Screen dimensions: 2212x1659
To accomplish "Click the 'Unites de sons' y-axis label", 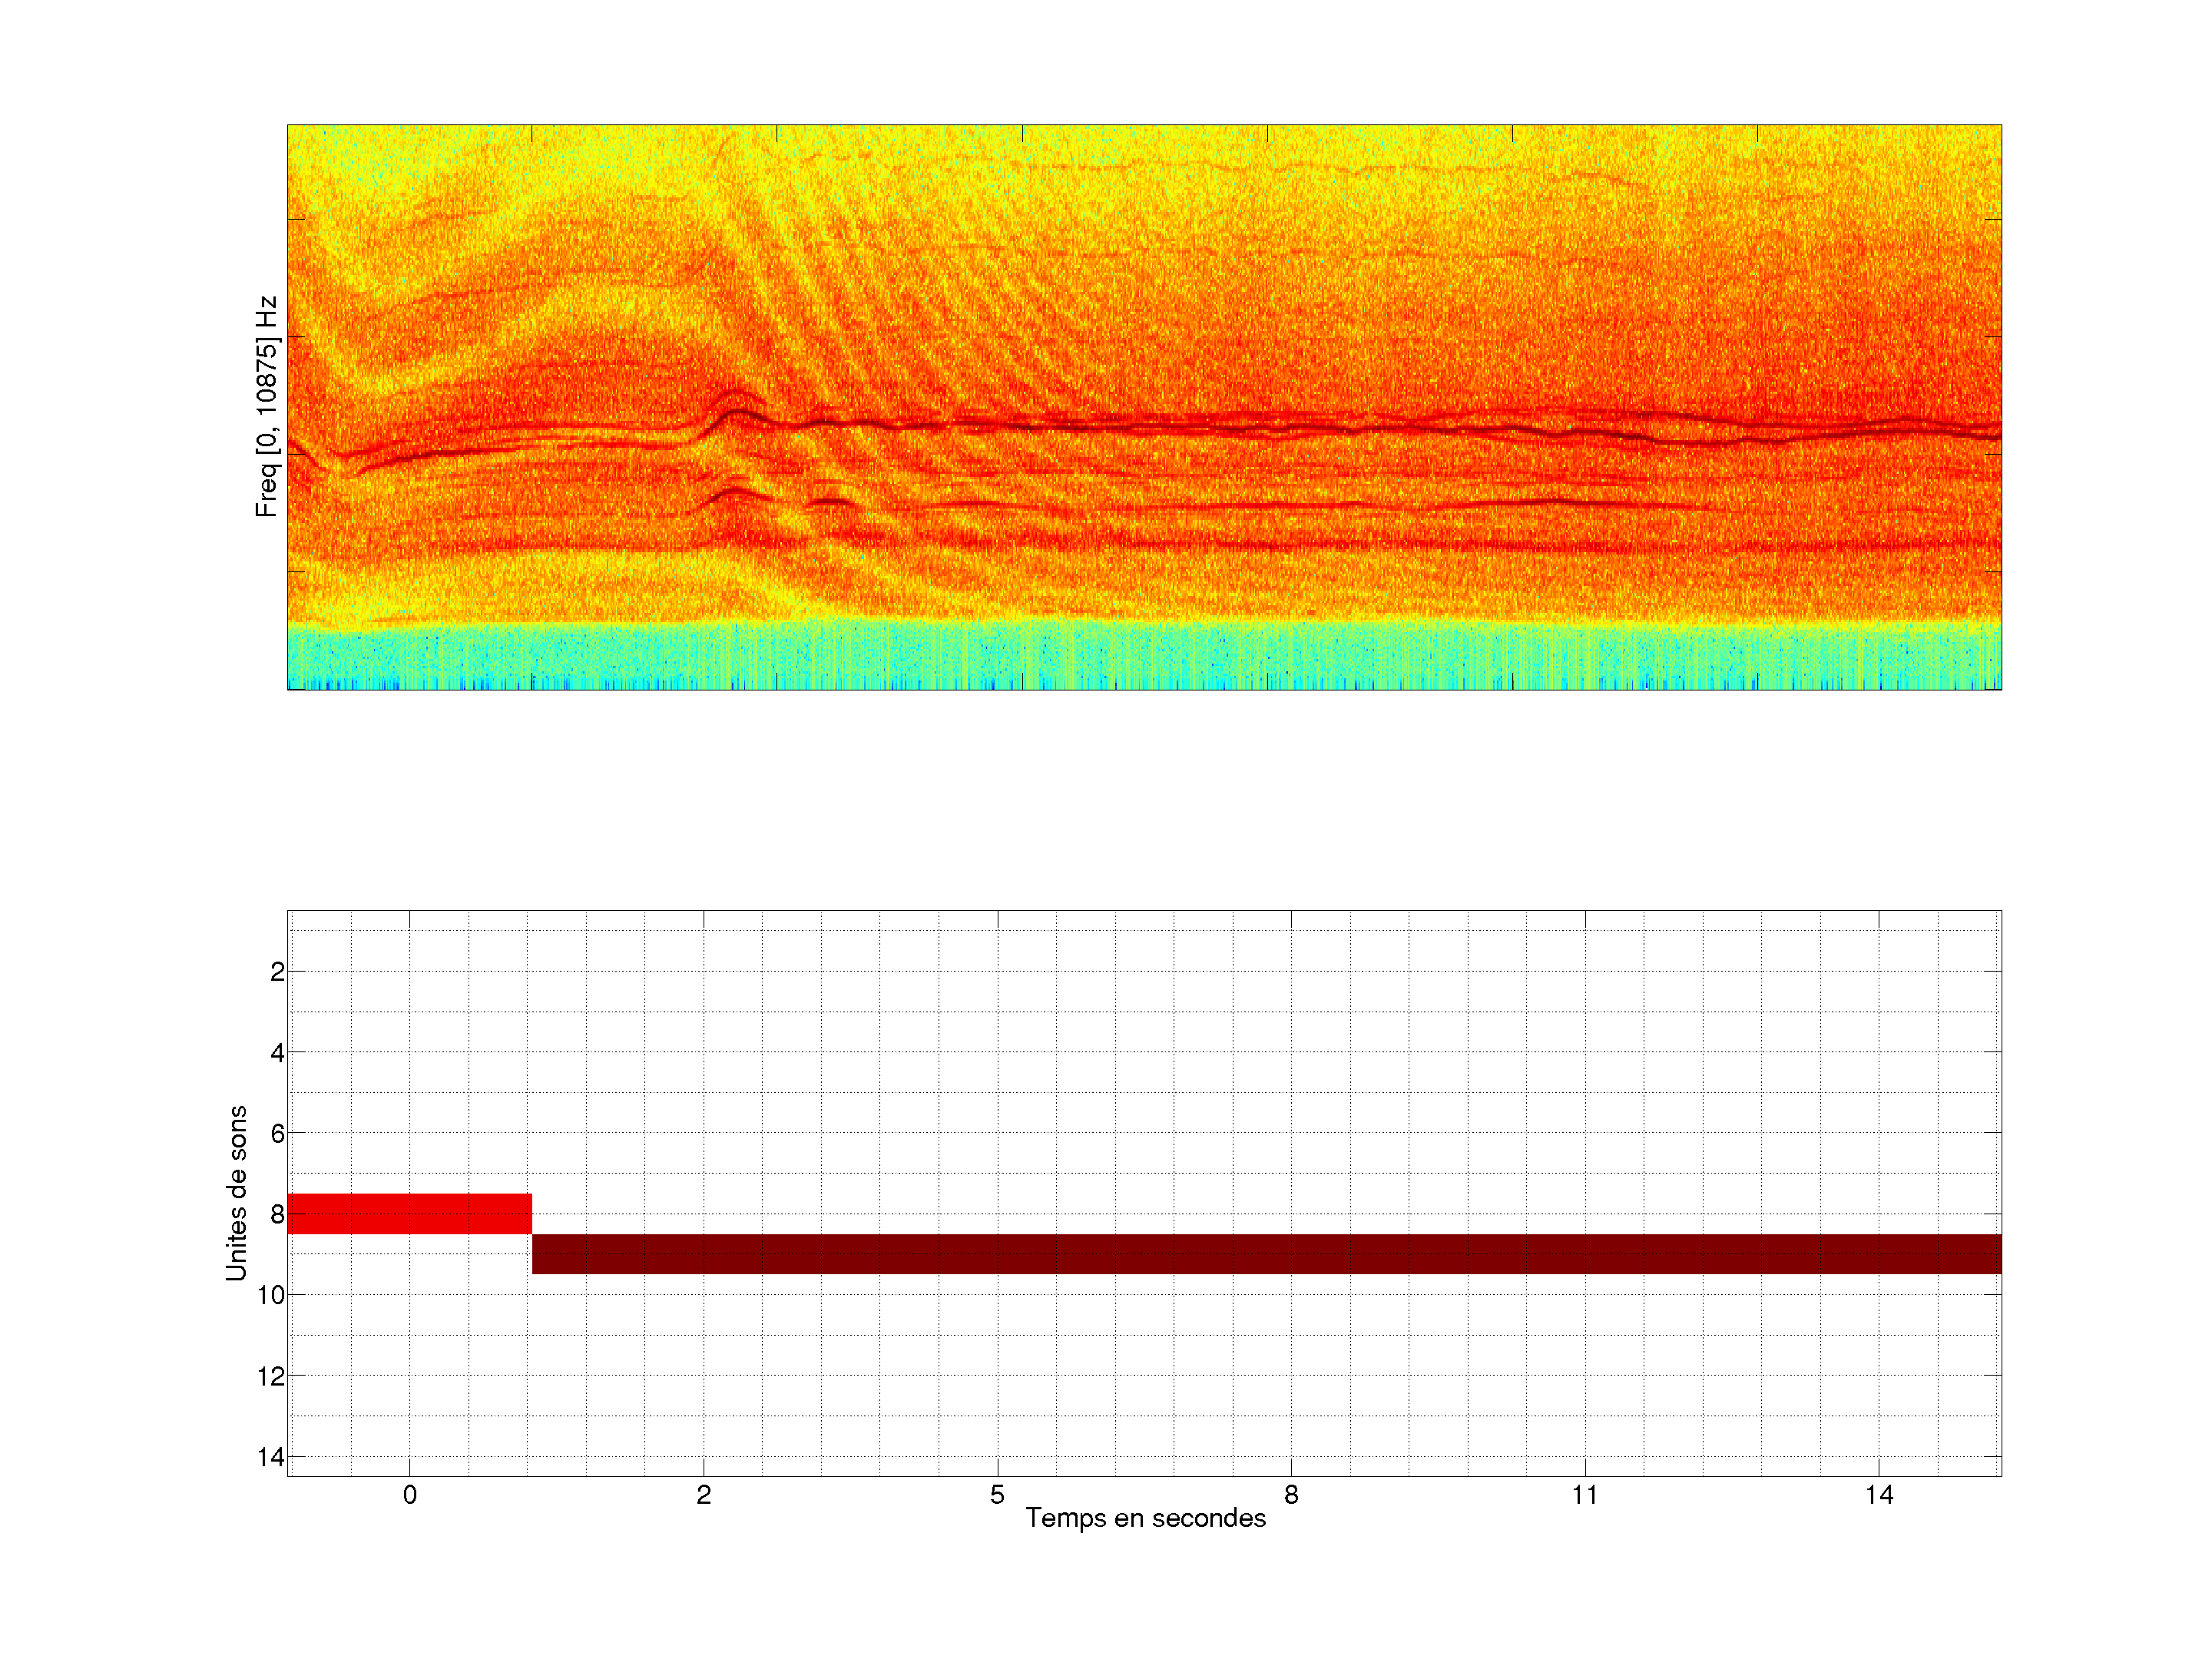I will pos(236,1193).
